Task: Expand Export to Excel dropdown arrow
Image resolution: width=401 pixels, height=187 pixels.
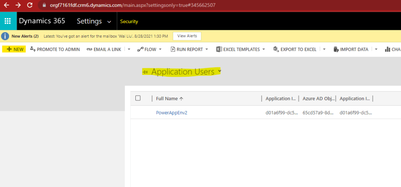Action: click(324, 49)
